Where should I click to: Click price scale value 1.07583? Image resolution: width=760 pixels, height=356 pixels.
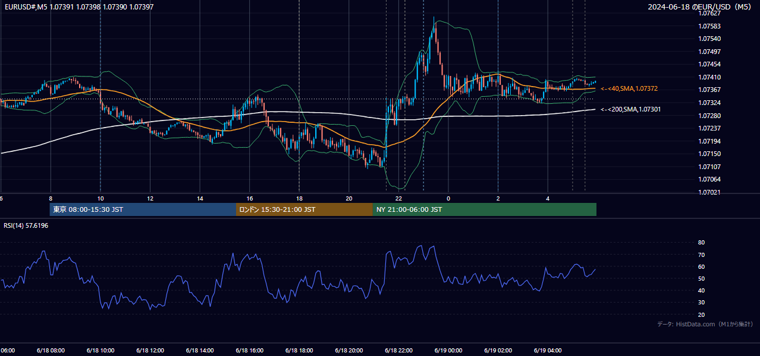(709, 26)
